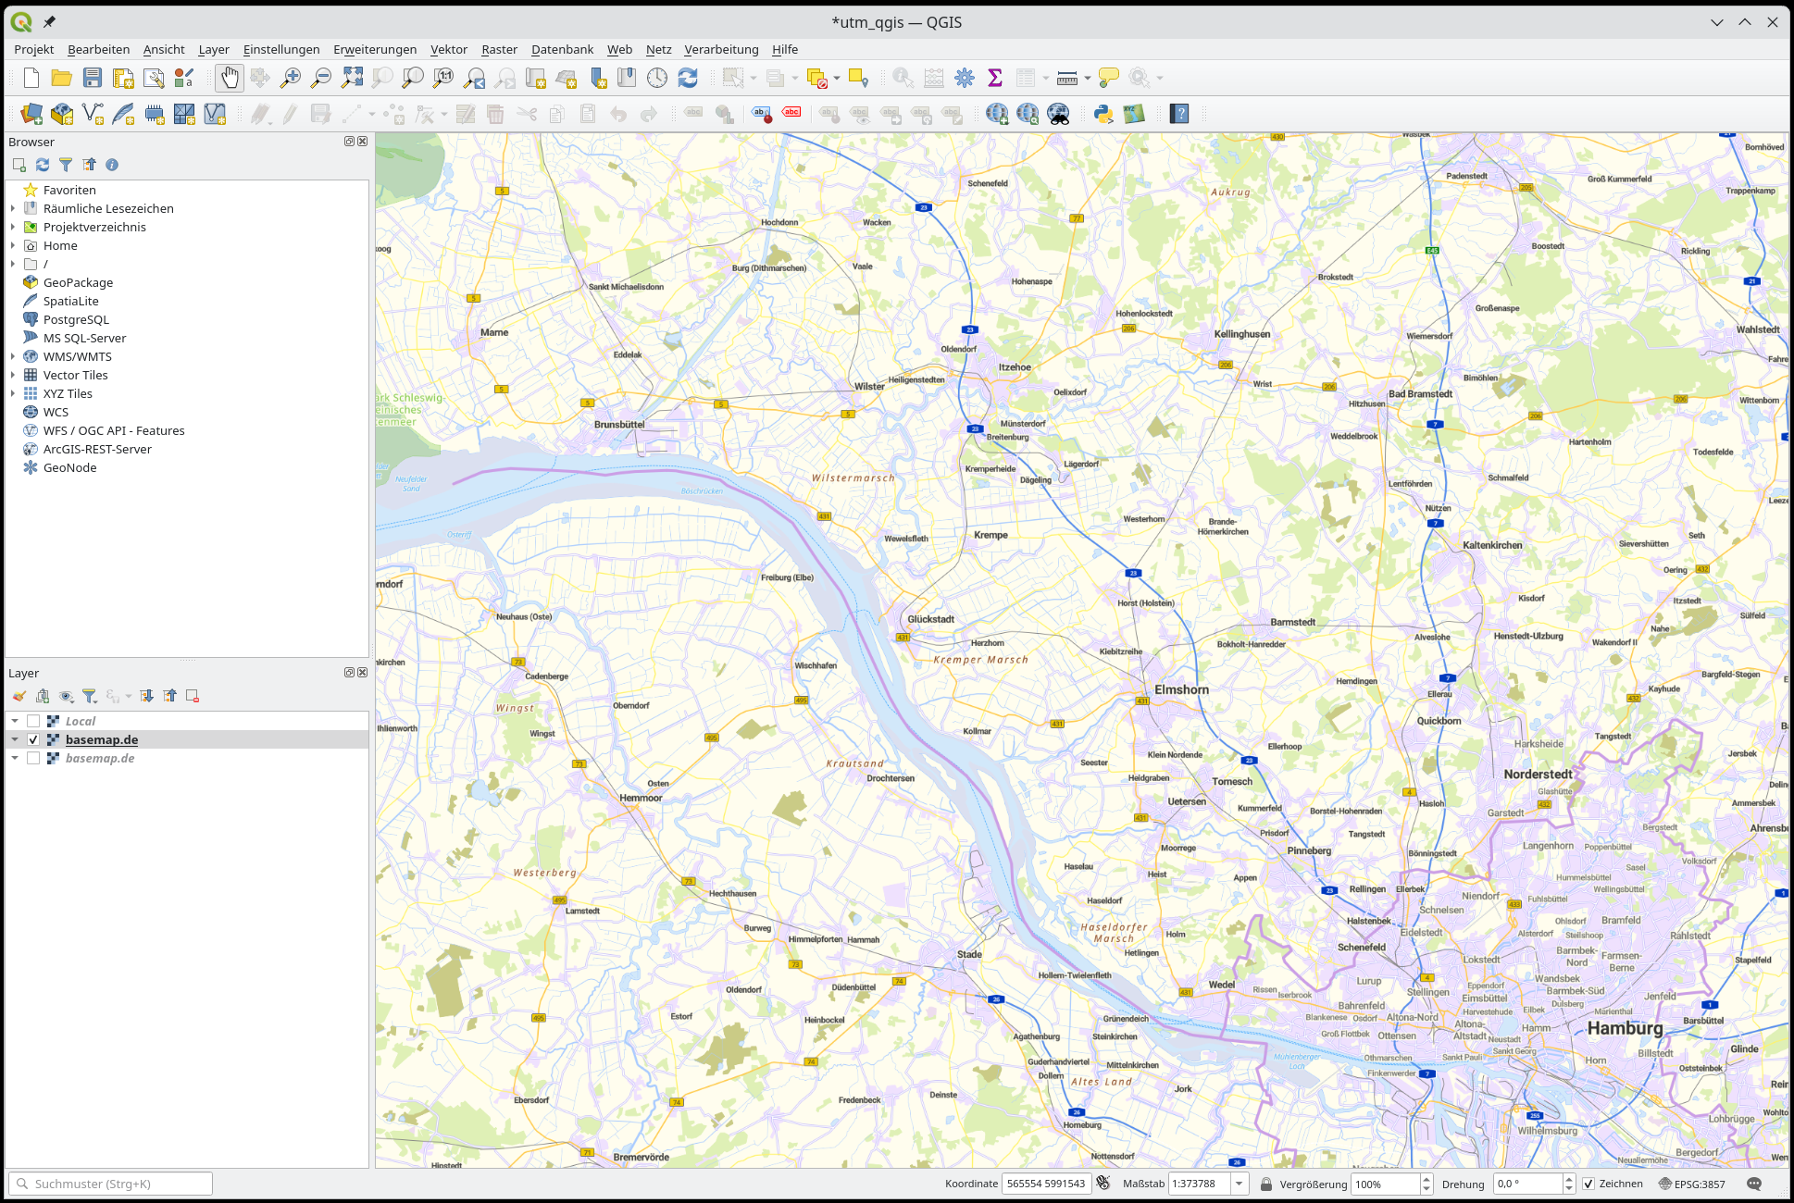Enable the italic basemap.de layer checkbox
Screen dimensions: 1794x1203
point(33,758)
